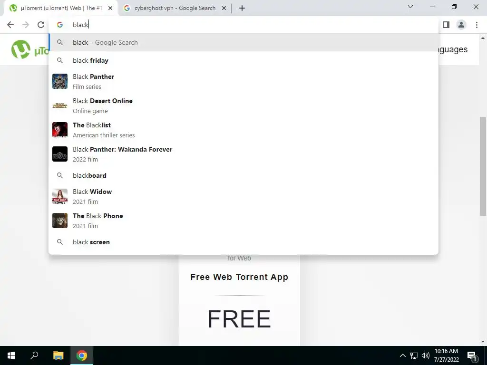This screenshot has height=365, width=487.
Task: Click the scrollbar up arrow
Action: 483,38
